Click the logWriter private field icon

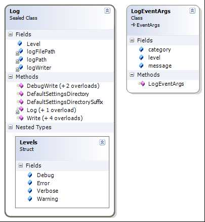pyautogui.click(x=19, y=68)
